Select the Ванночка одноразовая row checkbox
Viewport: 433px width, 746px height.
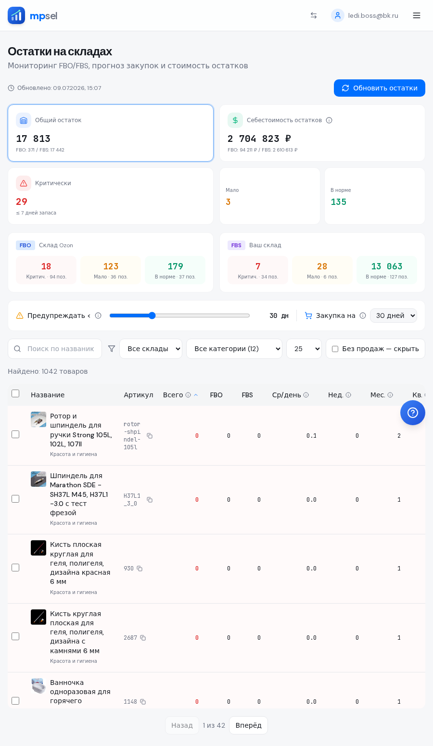click(x=15, y=701)
